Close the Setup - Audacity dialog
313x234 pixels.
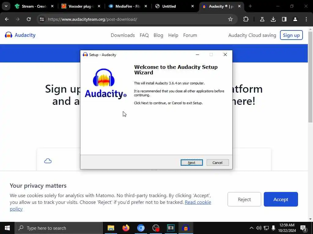pyautogui.click(x=225, y=55)
